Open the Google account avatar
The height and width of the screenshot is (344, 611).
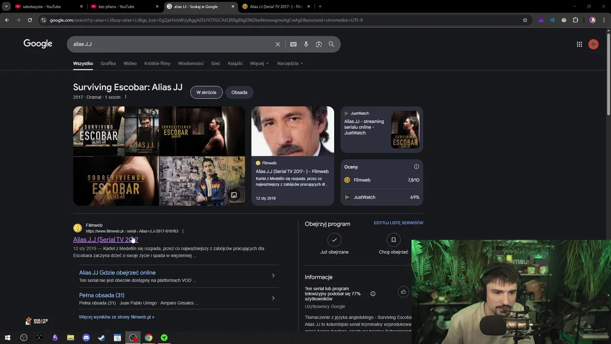pos(593,44)
